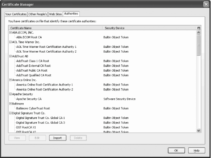Collapse the AddTrust AB group

point(11,56)
